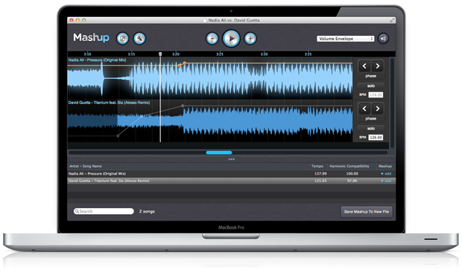Click the round icon beside the Mashup logo
This screenshot has height=269, width=462.
[x=122, y=39]
